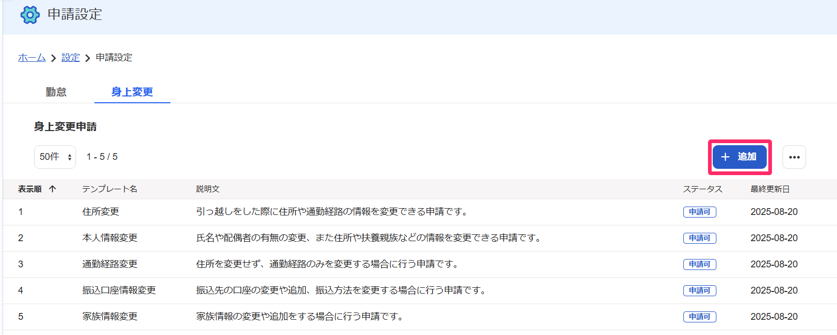Click the ステータス column header
Screen dimensions: 837x335
[x=703, y=189]
